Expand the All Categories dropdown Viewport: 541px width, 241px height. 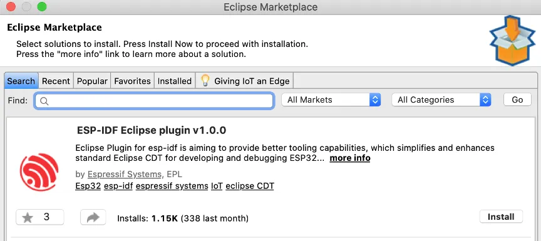[441, 100]
